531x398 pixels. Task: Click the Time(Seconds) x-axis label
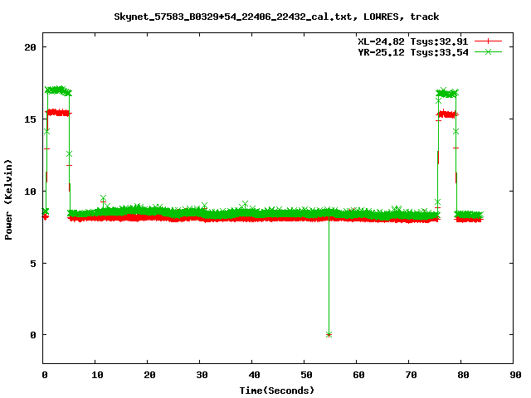277,391
